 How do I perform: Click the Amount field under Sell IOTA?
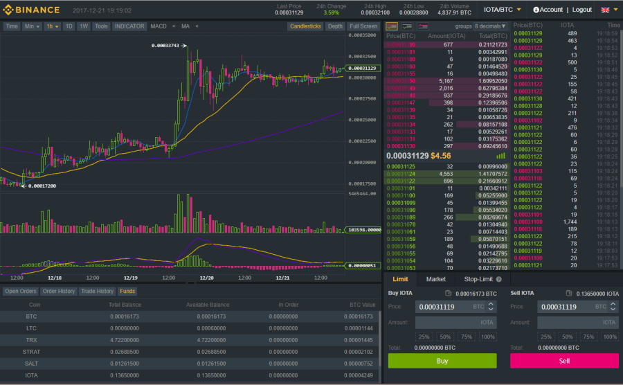(577, 322)
